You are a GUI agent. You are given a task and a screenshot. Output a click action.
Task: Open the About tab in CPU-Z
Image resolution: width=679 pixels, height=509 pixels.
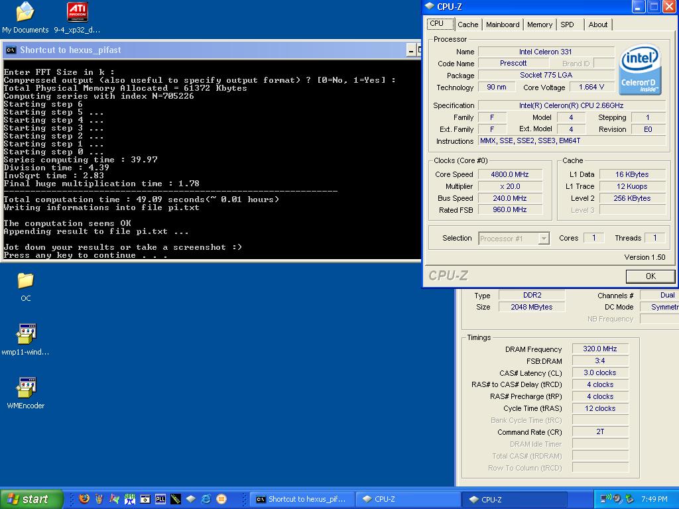tap(597, 25)
